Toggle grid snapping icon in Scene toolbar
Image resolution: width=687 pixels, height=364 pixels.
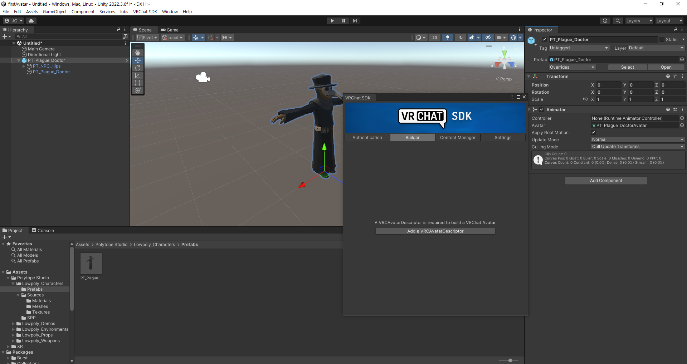point(196,38)
